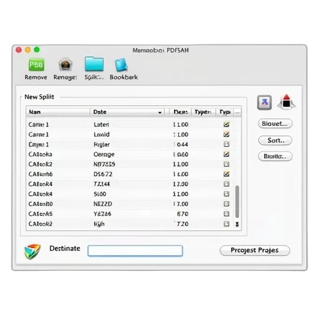Enable checkbox in the Rijh row

coord(226,224)
